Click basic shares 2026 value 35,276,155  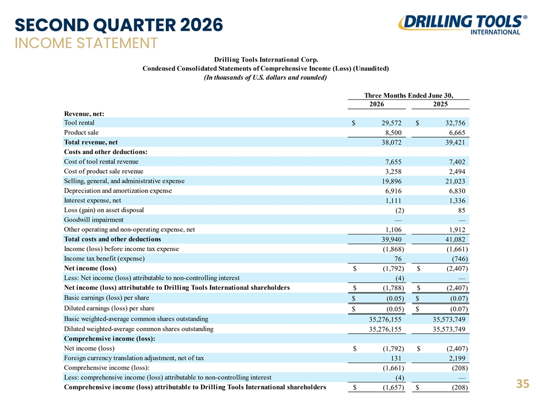click(385, 319)
